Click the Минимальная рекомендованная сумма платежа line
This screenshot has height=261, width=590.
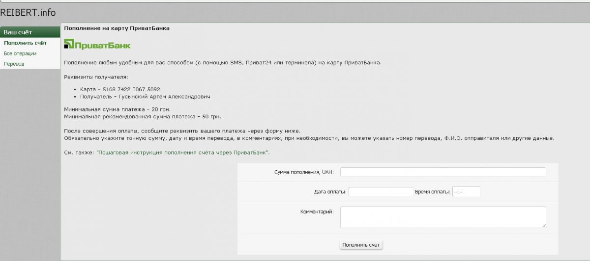pyautogui.click(x=143, y=117)
